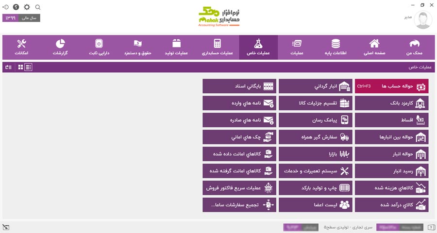Open settings via the gear icon

[27, 7]
